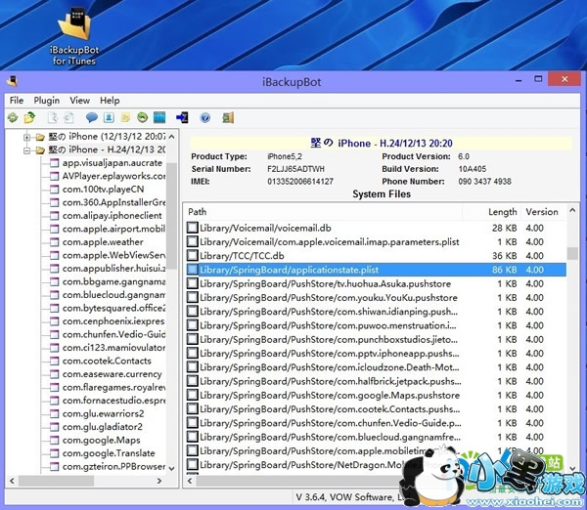
Task: Click the blue speech bubble messages icon
Action: point(92,117)
